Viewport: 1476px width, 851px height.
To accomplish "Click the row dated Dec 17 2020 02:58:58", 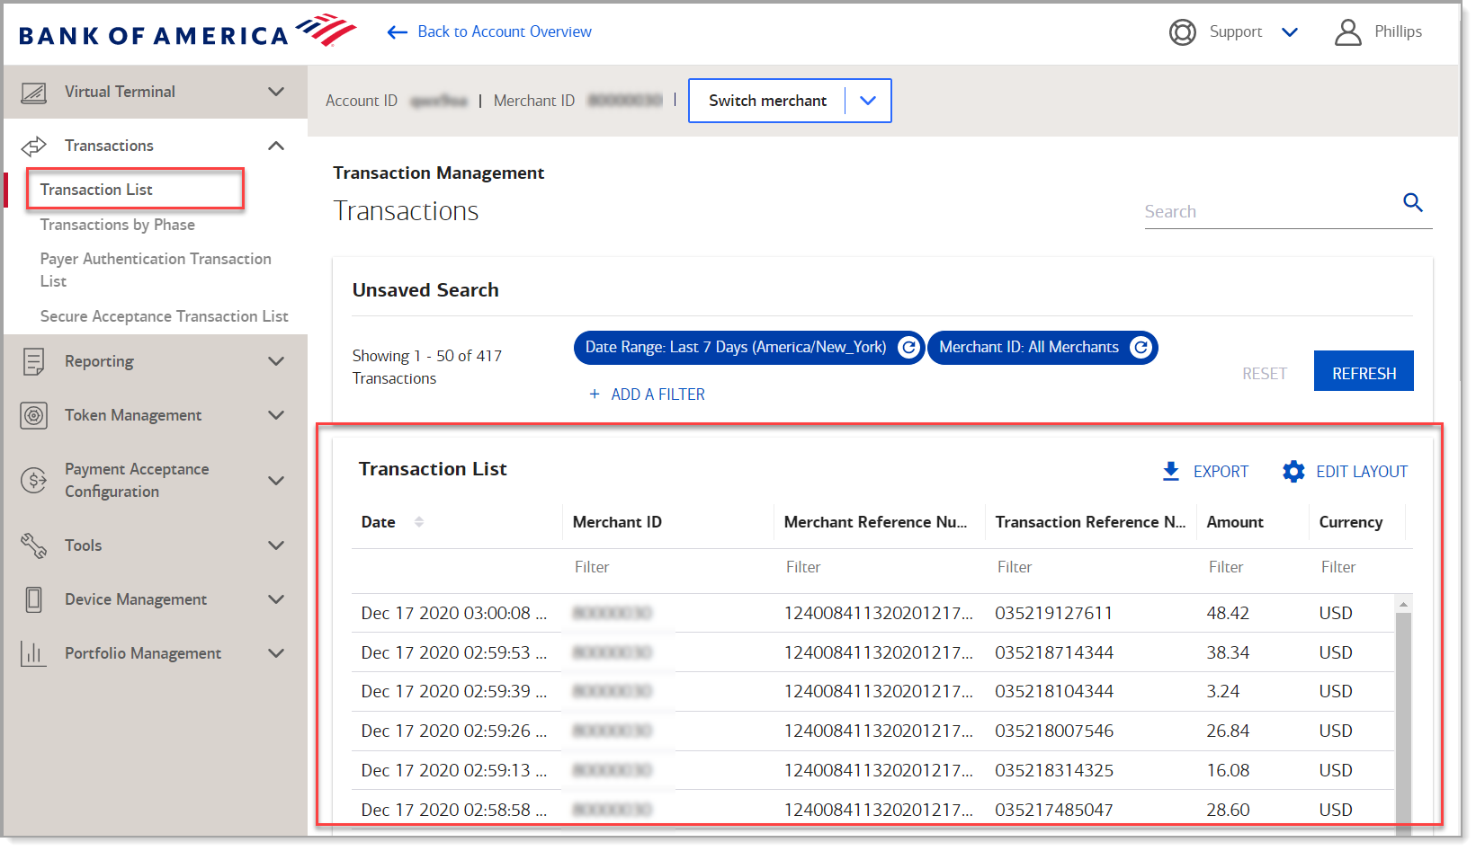I will click(872, 809).
